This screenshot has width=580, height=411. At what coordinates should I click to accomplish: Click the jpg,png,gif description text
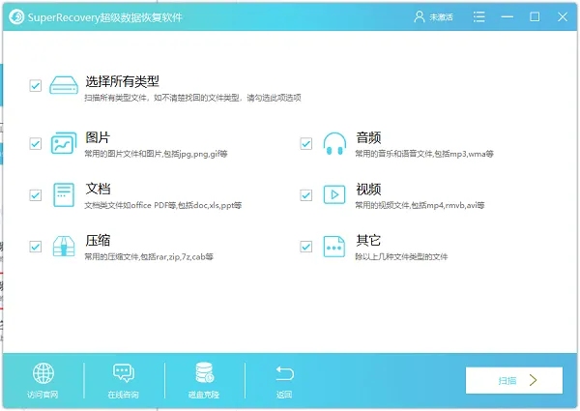(156, 154)
